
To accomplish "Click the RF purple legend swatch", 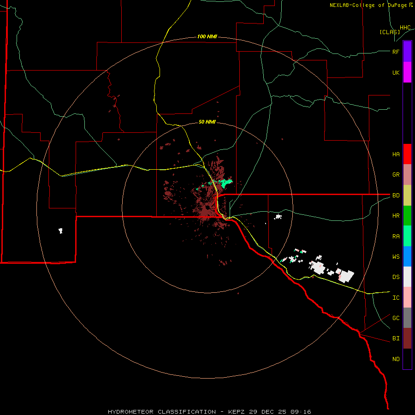I will 407,52.
